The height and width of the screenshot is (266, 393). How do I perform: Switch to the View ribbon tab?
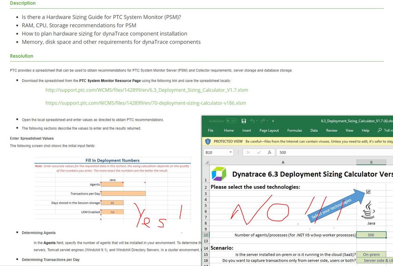349,131
